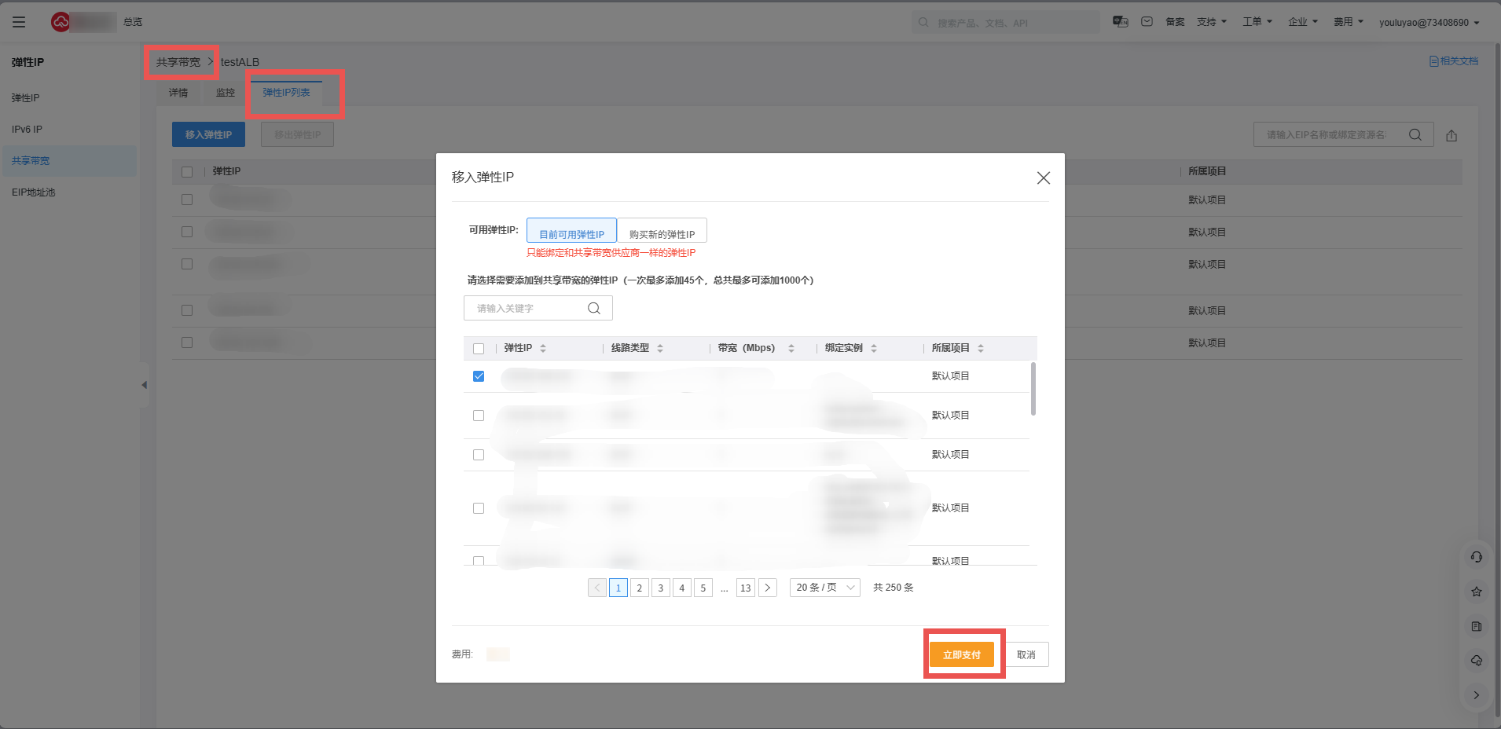Click the dialog table vertical scrollbar
Image resolution: width=1501 pixels, height=729 pixels.
point(1033,388)
